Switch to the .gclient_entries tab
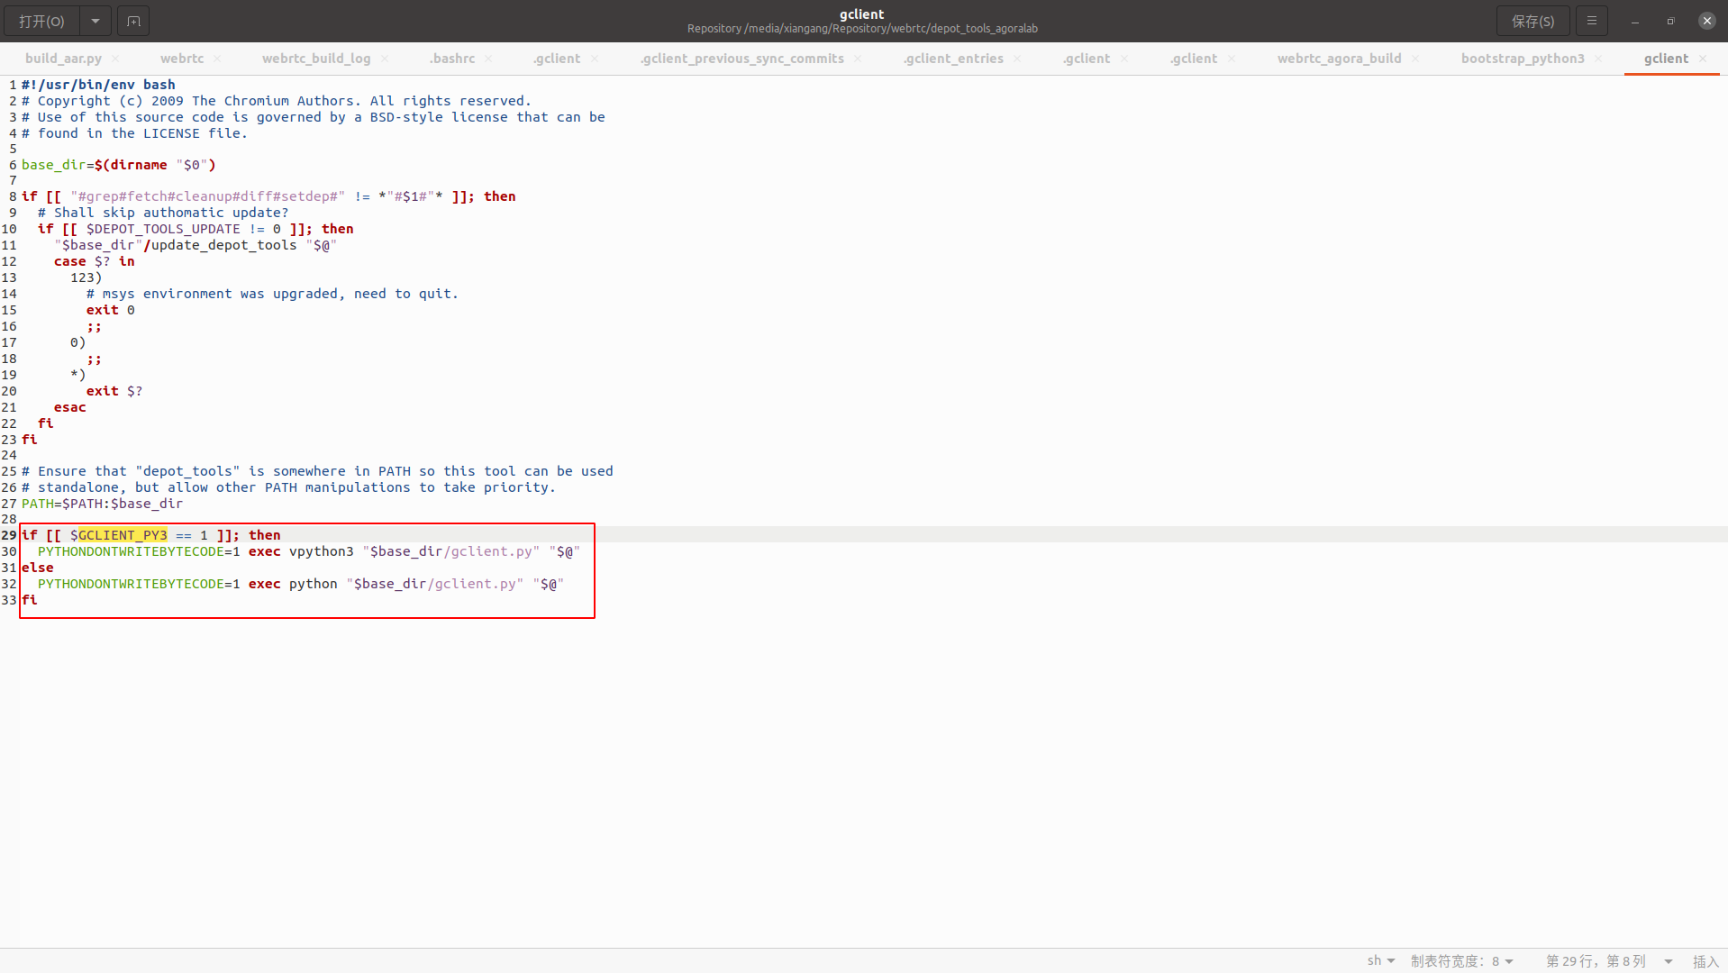 953,59
